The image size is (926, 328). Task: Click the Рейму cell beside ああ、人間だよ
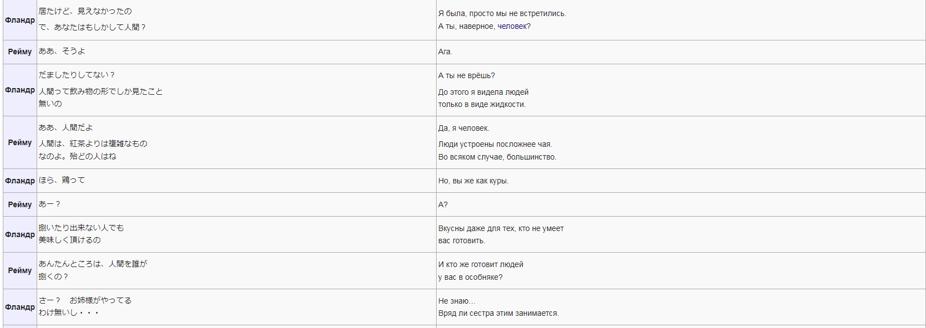tap(20, 142)
